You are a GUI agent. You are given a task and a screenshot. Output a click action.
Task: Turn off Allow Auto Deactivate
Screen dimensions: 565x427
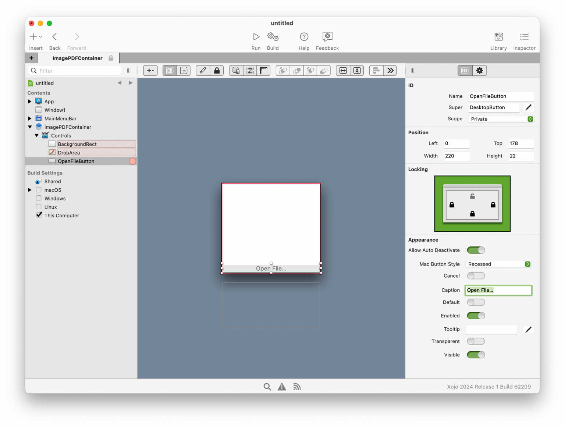tap(476, 250)
